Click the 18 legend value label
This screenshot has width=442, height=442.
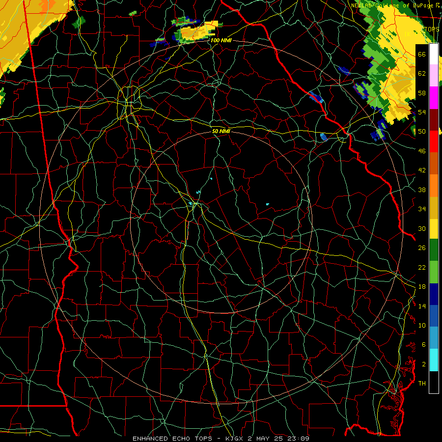click(x=422, y=287)
